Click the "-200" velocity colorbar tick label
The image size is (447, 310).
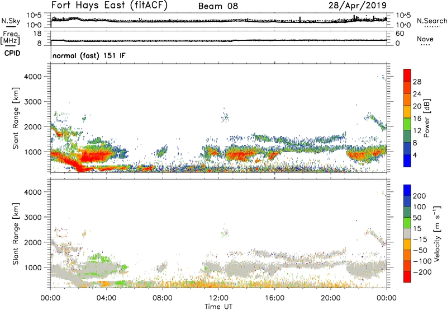(422, 272)
